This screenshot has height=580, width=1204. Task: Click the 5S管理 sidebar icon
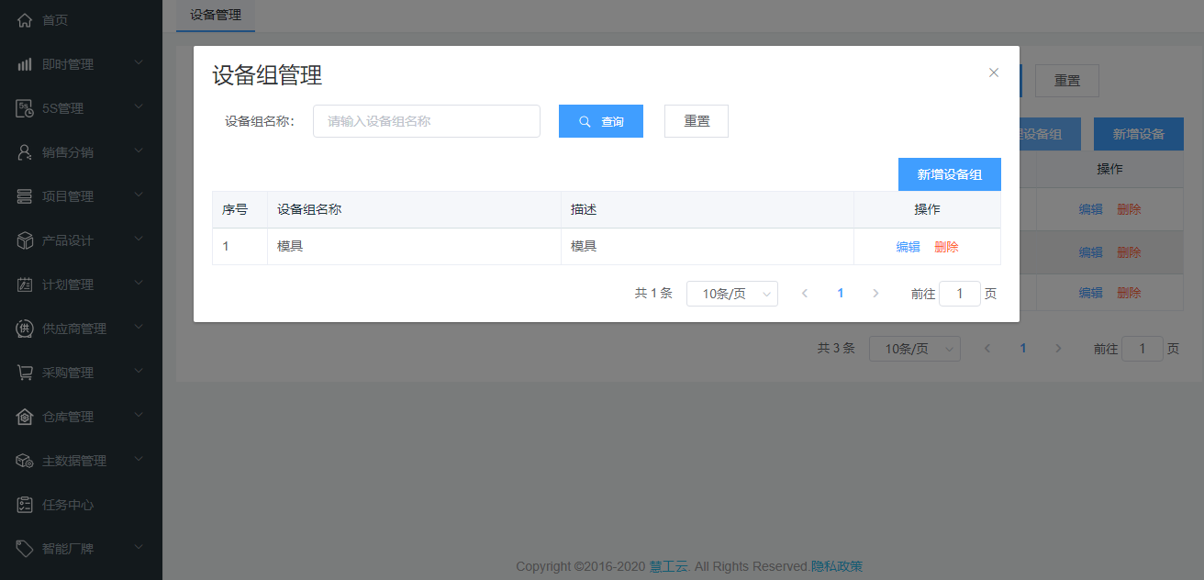pos(25,108)
